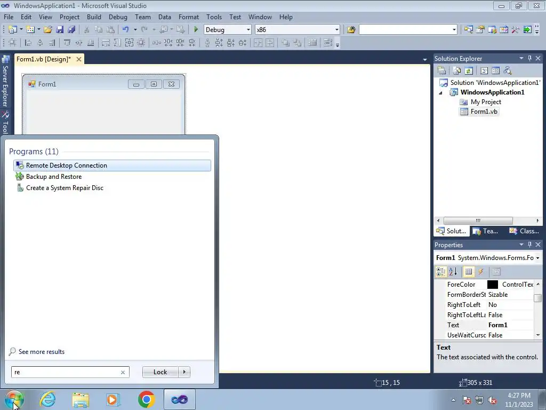
Task: Open the Find combo box dropdown arrow
Action: click(454, 30)
